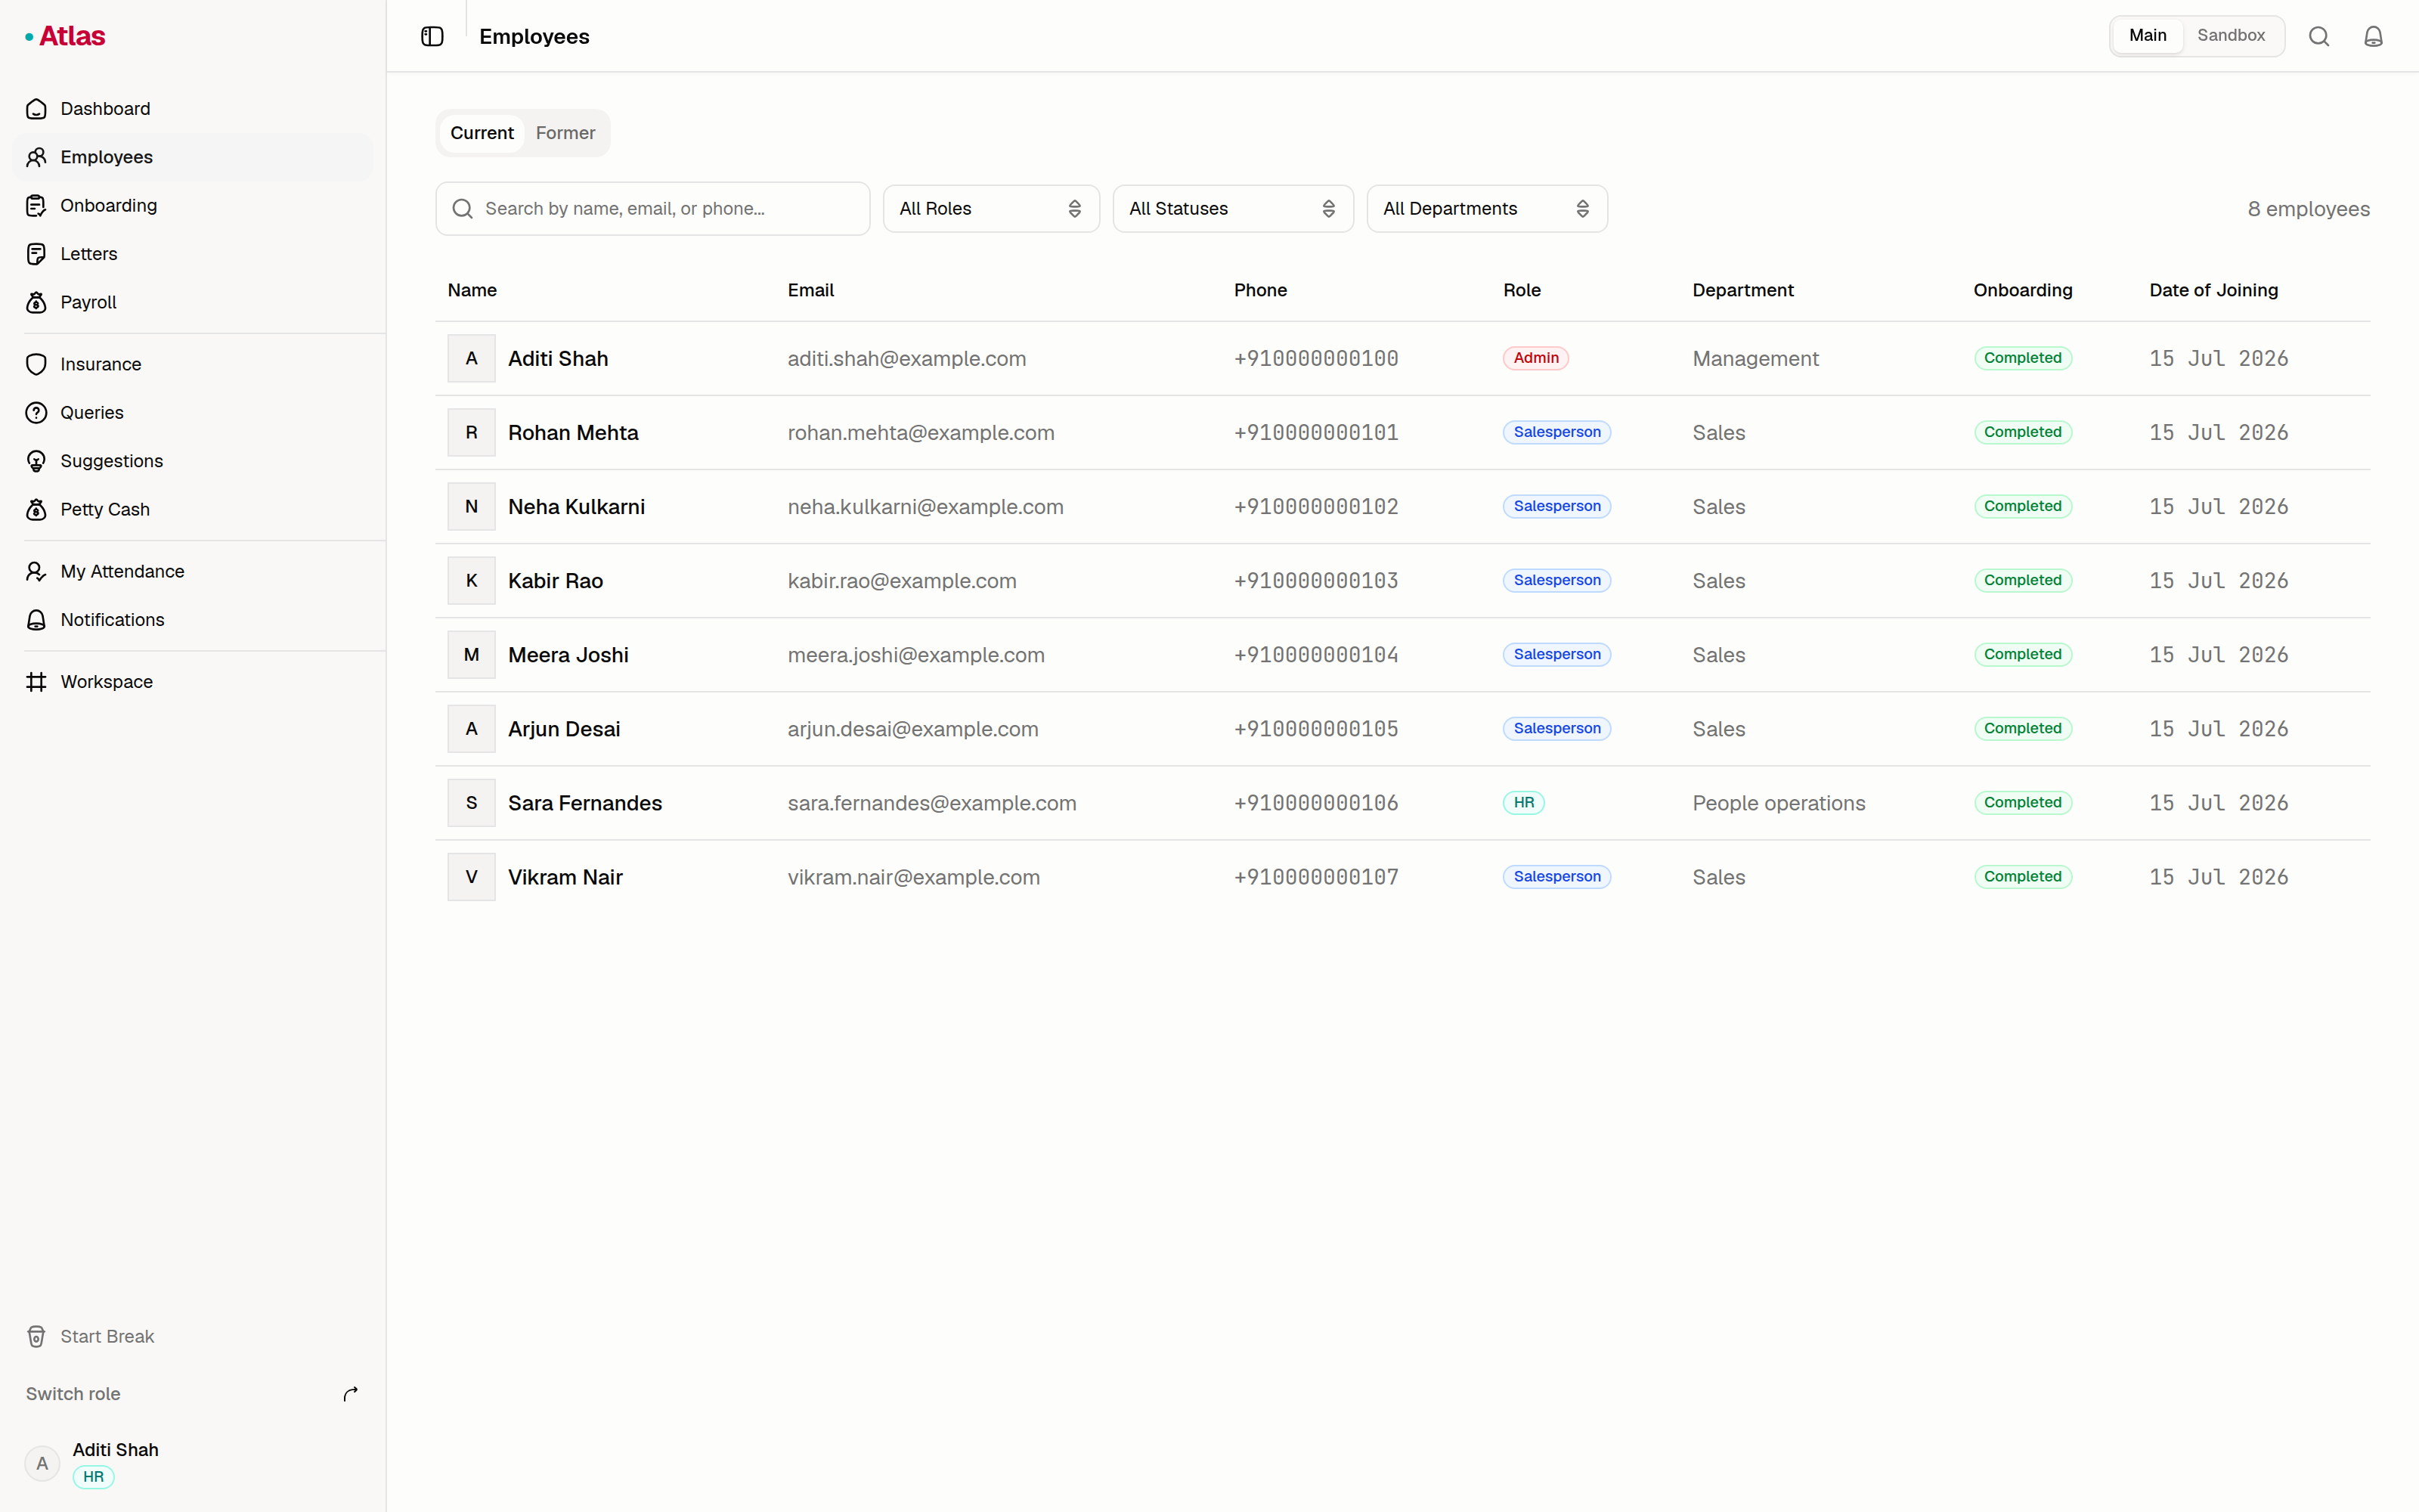2419x1512 pixels.
Task: Select the Former employees tab
Action: [x=565, y=133]
